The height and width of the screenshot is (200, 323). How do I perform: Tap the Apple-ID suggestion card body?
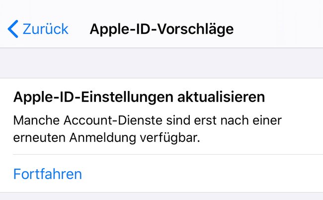[161, 116]
